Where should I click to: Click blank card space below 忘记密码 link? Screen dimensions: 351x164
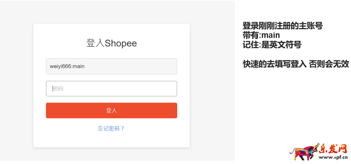(x=111, y=140)
